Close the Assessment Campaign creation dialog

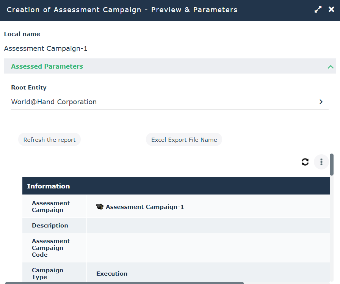coord(331,9)
